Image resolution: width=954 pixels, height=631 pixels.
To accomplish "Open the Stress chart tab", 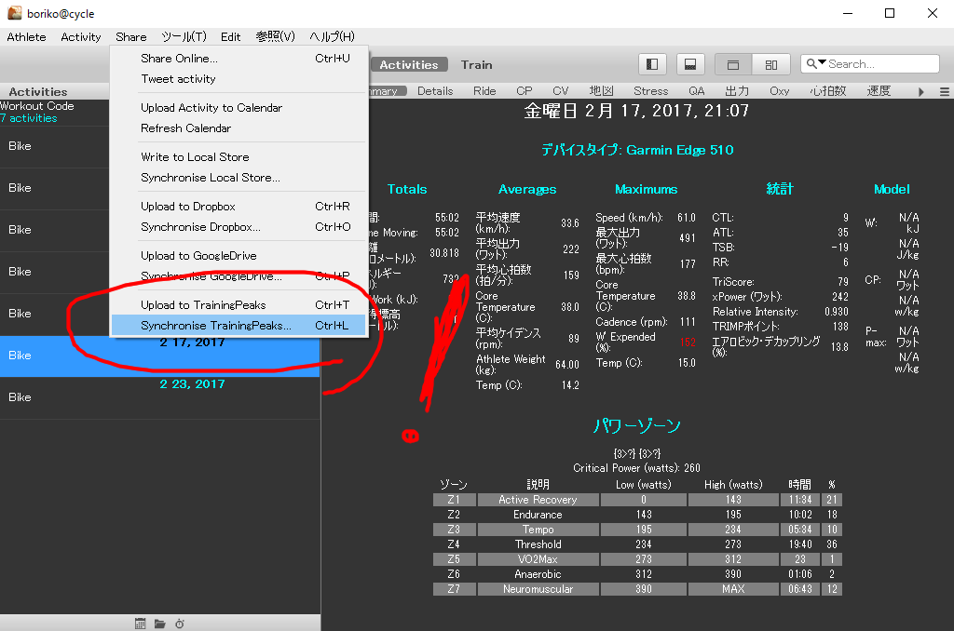I will [650, 91].
